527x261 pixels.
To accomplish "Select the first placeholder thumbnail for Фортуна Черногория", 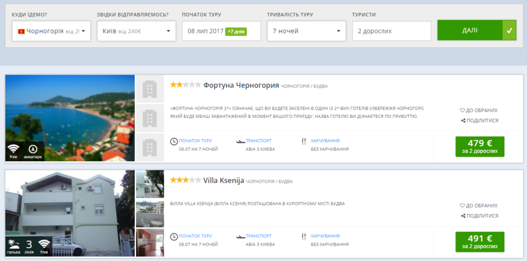I will point(150,89).
